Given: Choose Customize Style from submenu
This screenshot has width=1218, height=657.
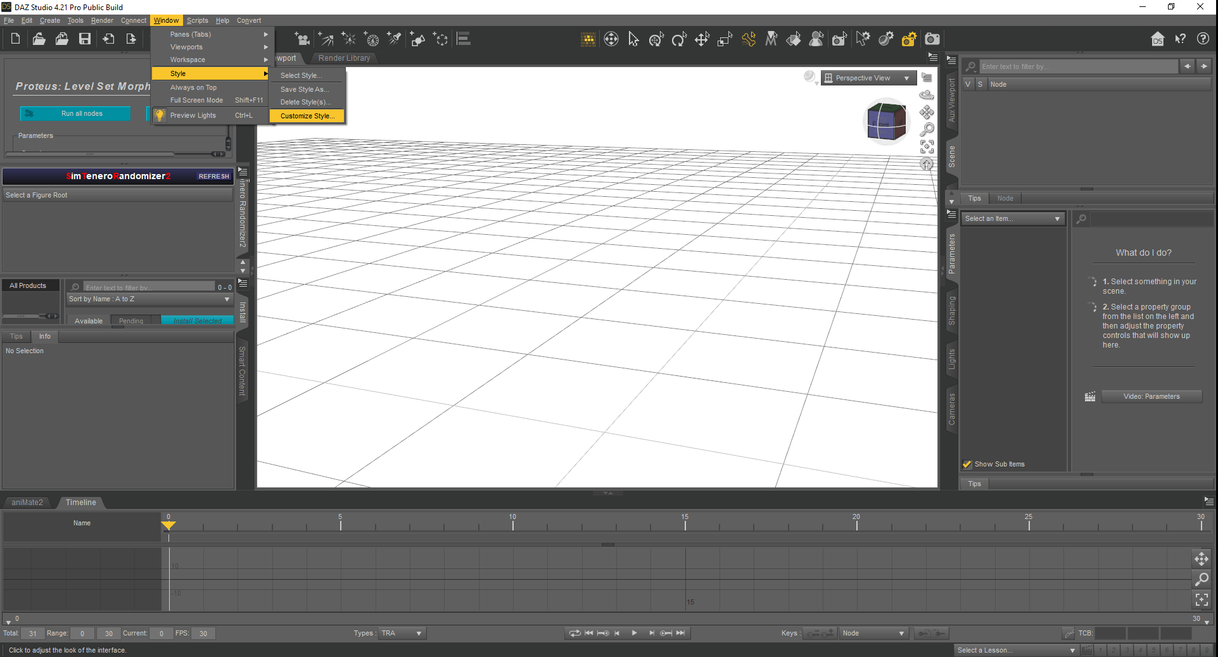Looking at the screenshot, I should point(307,116).
